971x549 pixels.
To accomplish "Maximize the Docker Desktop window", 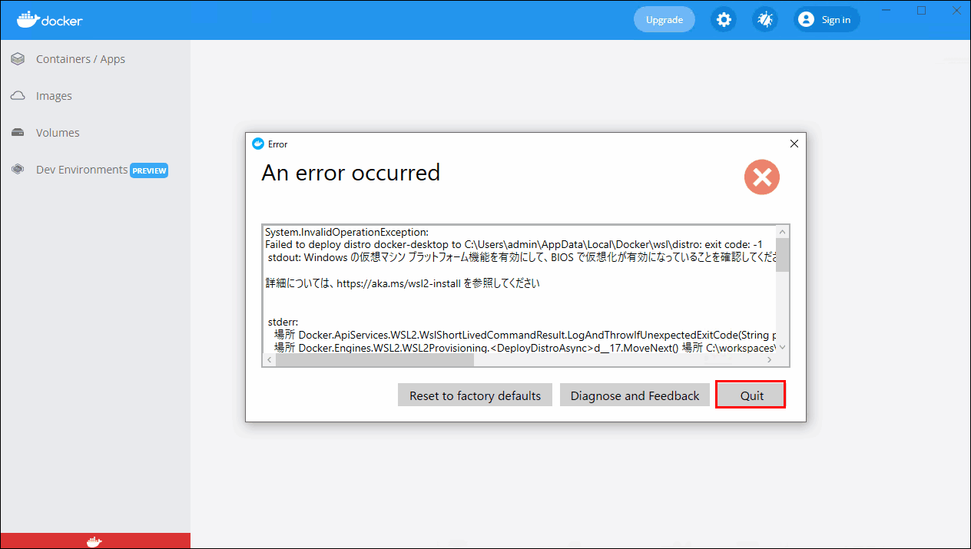I will 921,10.
